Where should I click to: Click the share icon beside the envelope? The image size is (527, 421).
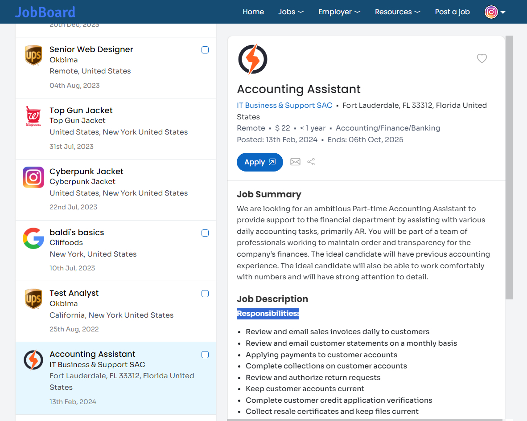(x=311, y=162)
